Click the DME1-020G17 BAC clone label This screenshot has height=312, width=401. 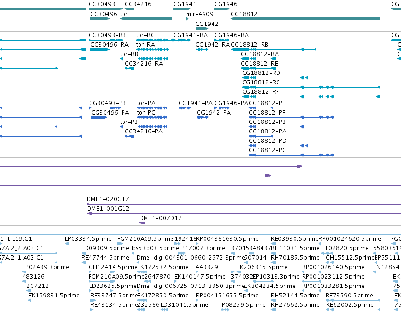click(x=107, y=199)
